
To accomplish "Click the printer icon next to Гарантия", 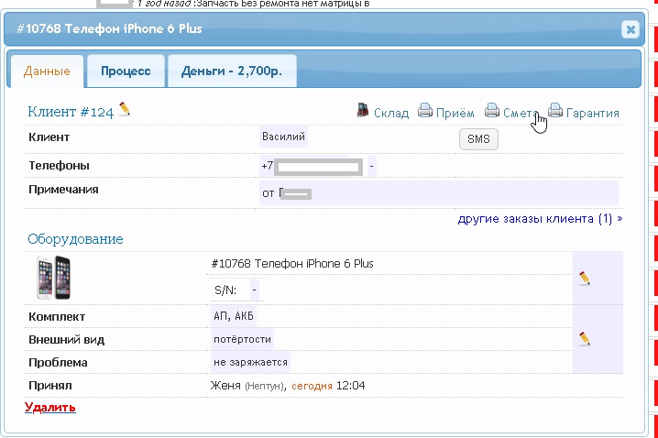I will coord(555,112).
